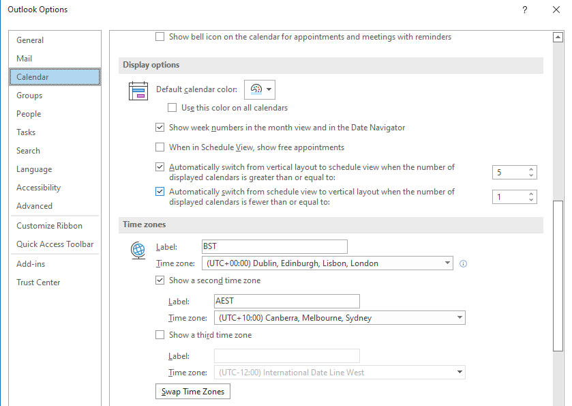Select Trust Center in the sidebar
The width and height of the screenshot is (572, 406).
tap(37, 282)
